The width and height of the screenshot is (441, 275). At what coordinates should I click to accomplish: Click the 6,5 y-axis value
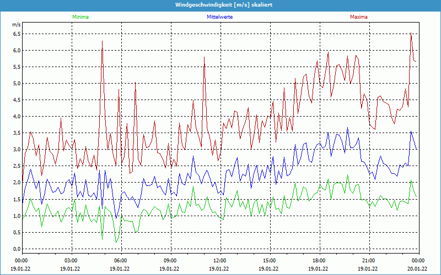pos(17,34)
